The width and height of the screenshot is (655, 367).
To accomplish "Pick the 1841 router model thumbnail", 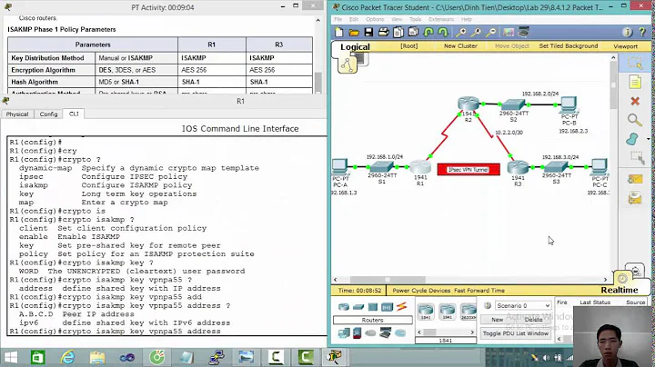I will (x=426, y=312).
